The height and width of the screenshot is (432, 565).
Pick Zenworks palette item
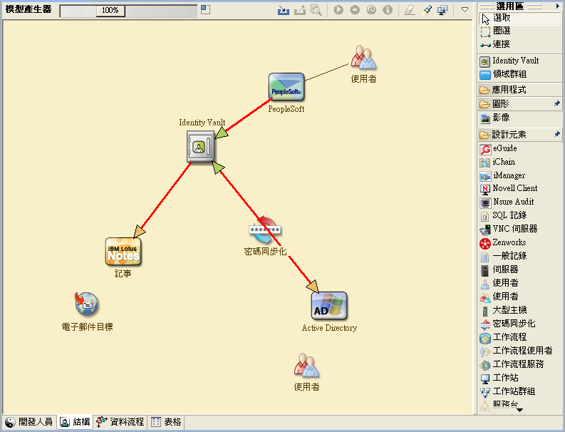point(521,242)
